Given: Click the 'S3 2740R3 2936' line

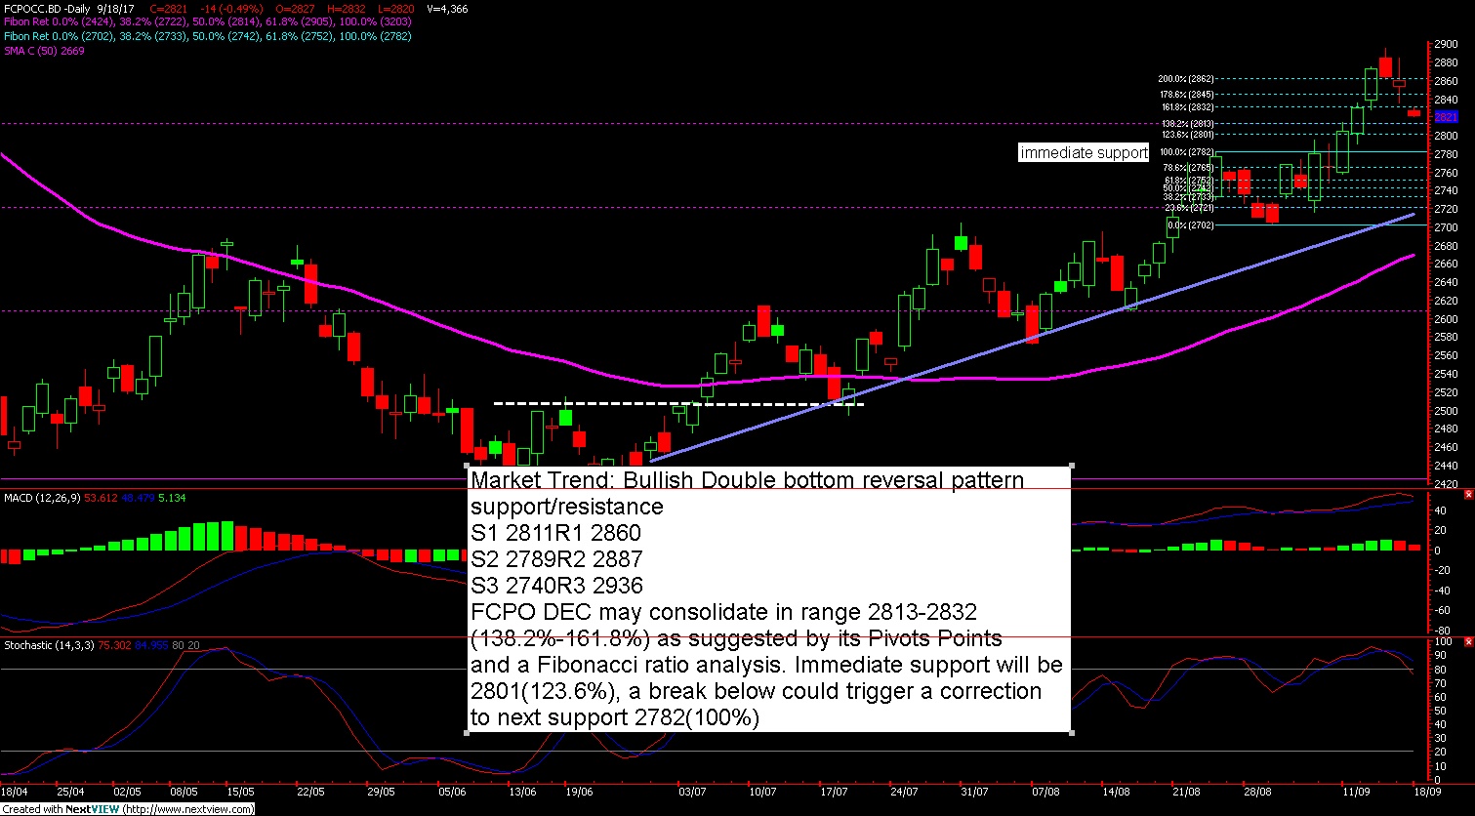Looking at the screenshot, I should [556, 586].
